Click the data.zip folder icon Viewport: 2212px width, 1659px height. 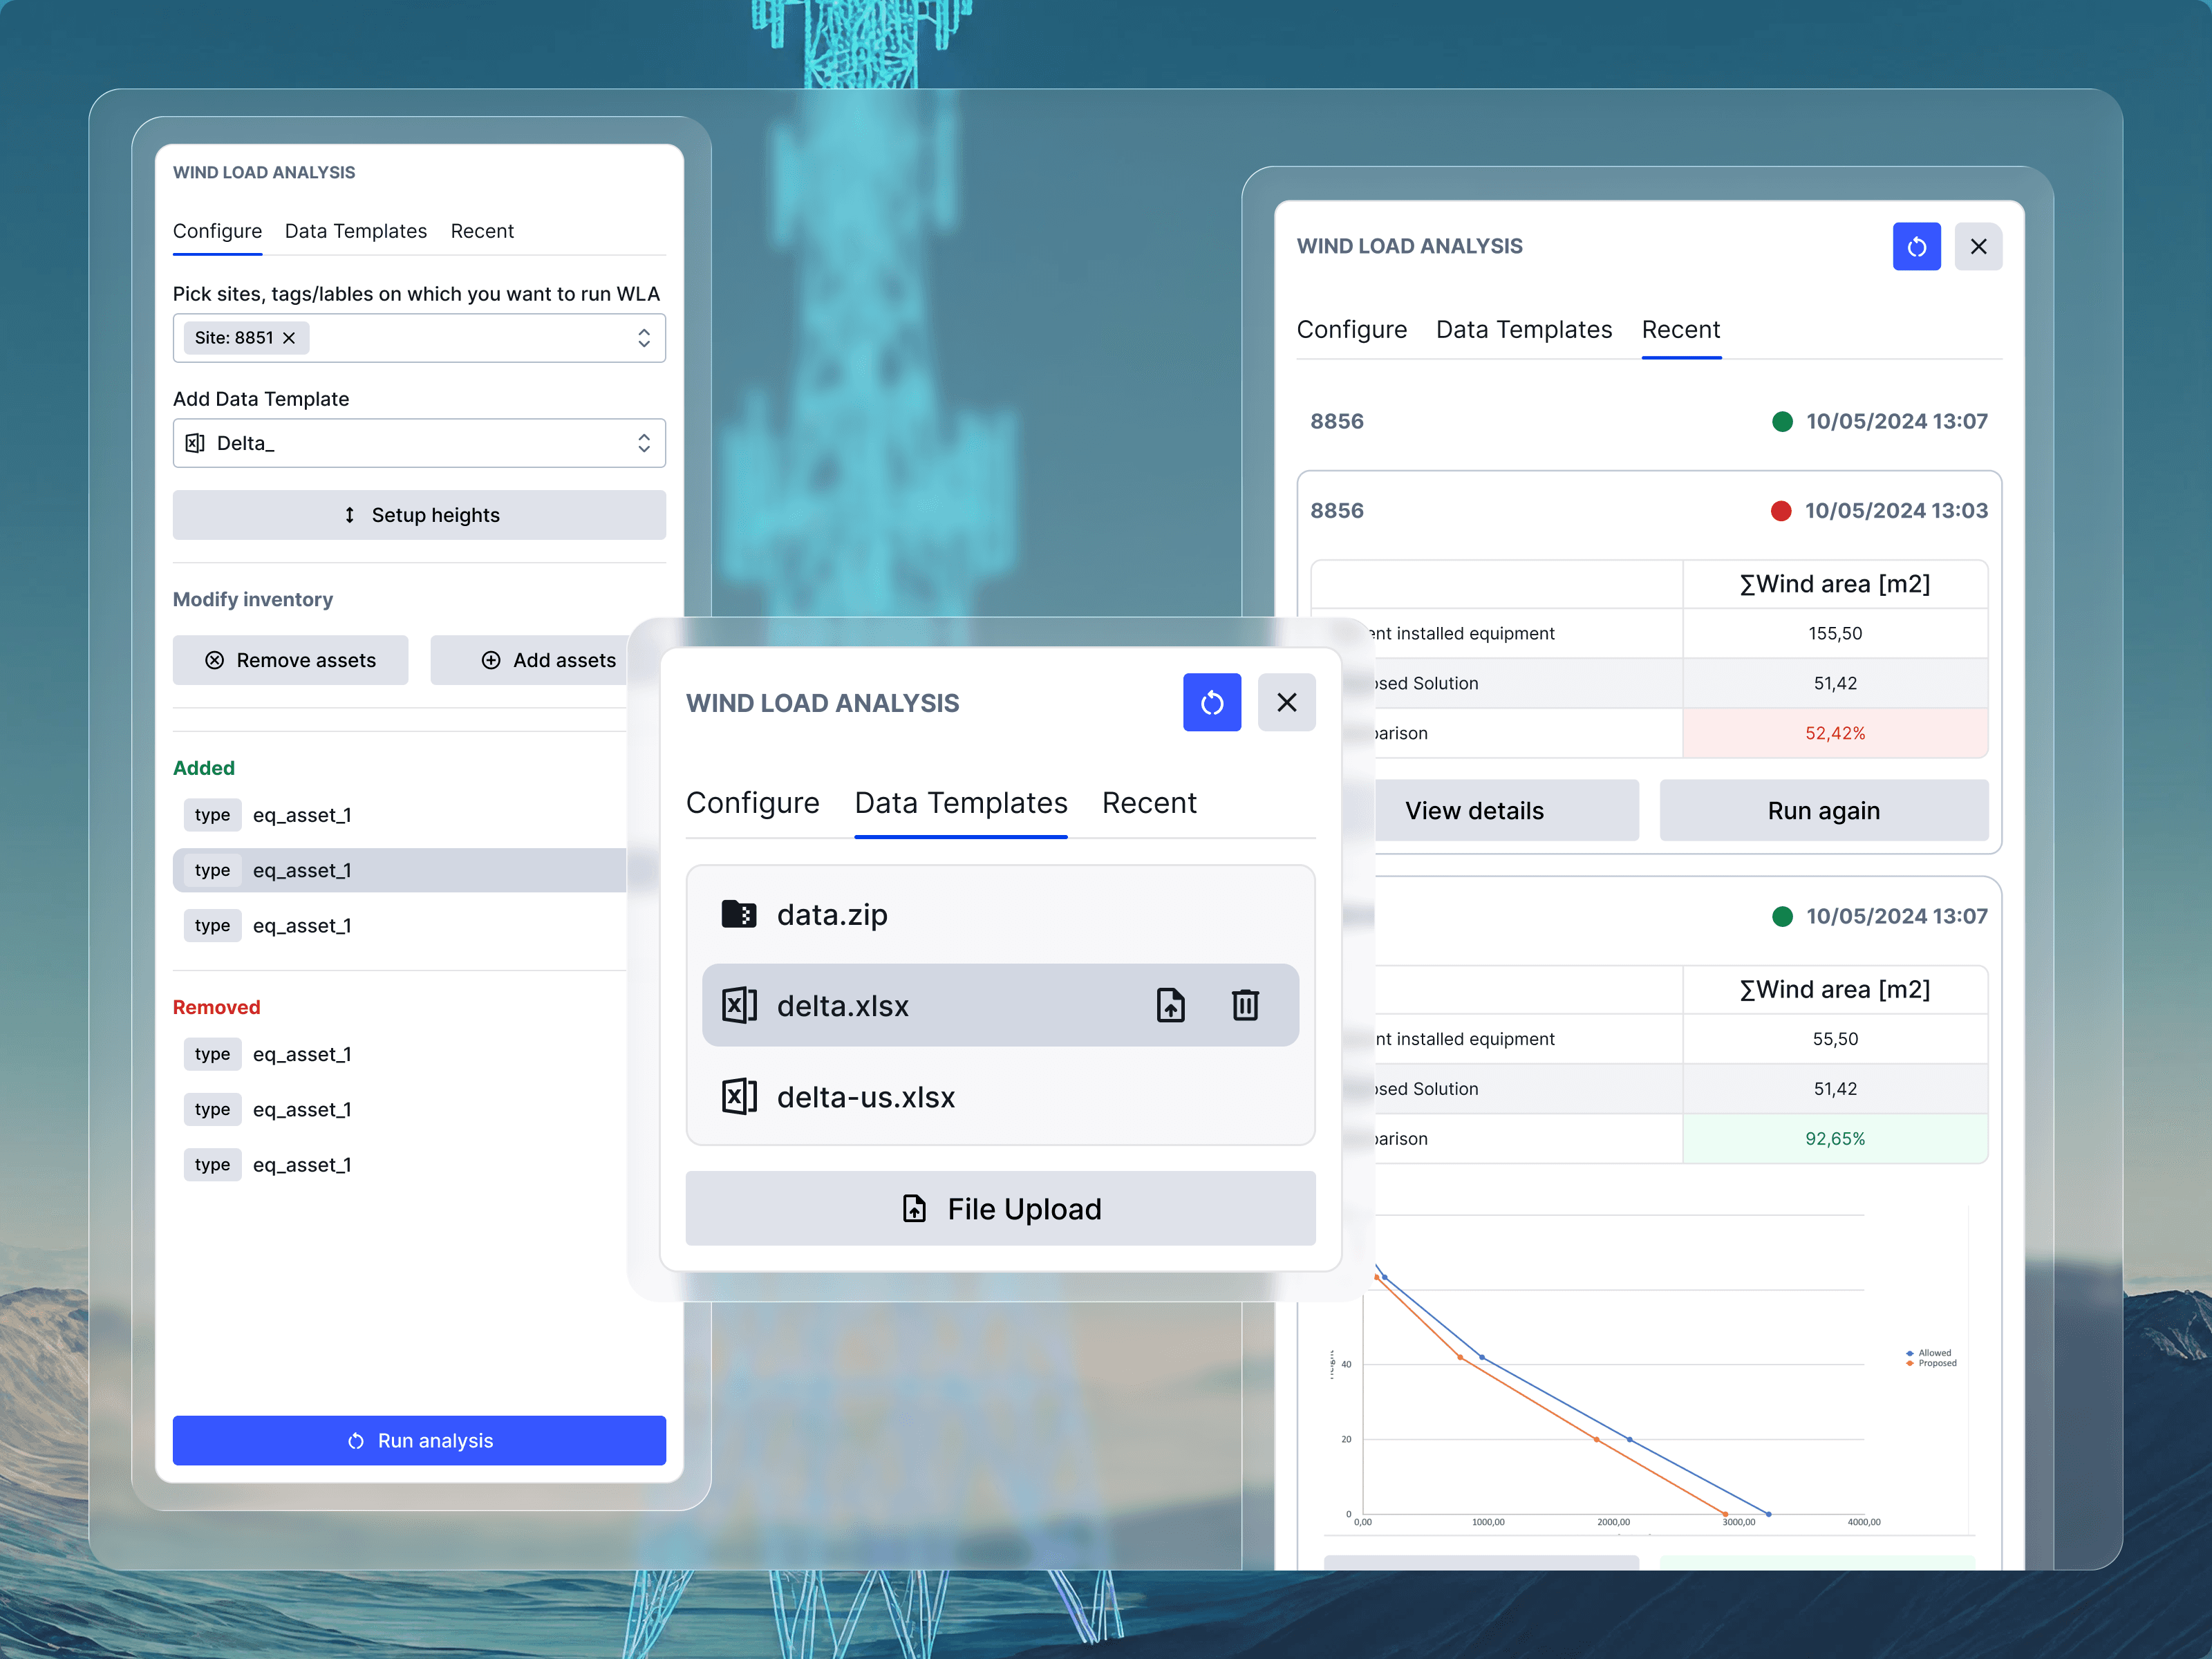738,914
